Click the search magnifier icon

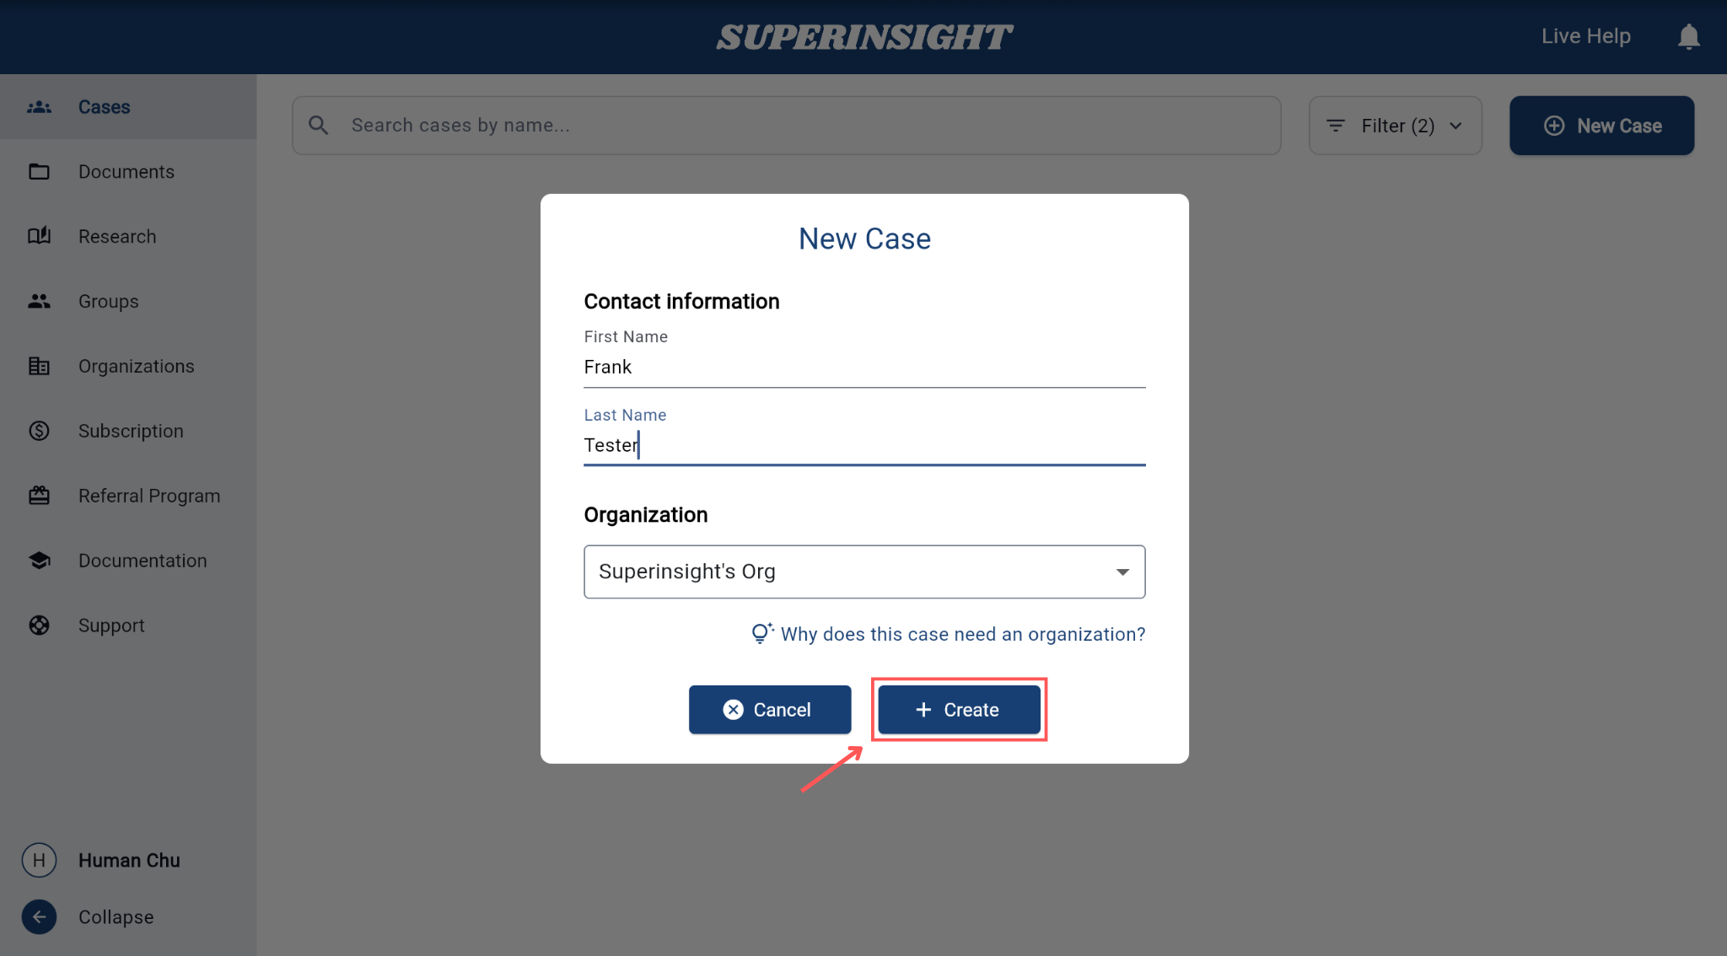coord(318,125)
